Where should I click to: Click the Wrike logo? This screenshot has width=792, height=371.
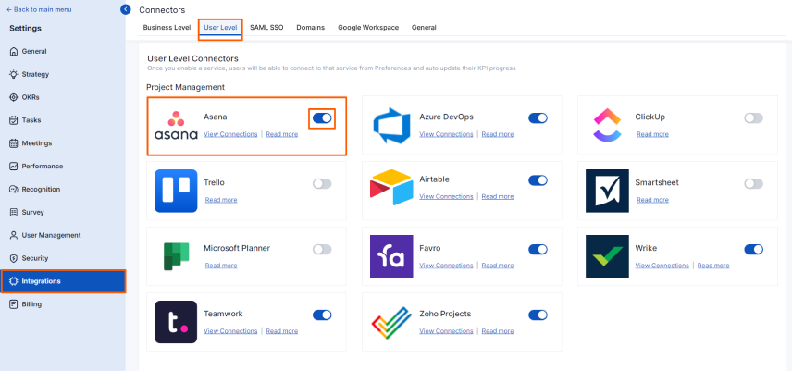click(x=607, y=256)
